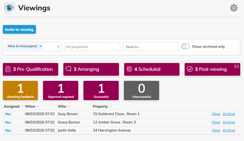
Task: Remove the Mine & Unassigned filter tag
Action: [40, 46]
